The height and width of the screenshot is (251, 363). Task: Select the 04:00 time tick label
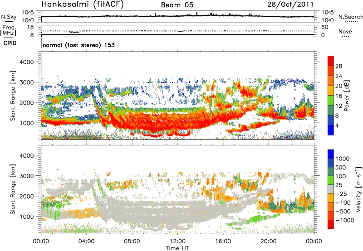pos(86,241)
